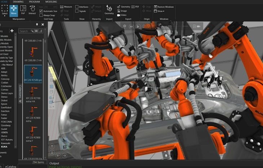
Task: Open the Measure tool
Action: point(66,7)
